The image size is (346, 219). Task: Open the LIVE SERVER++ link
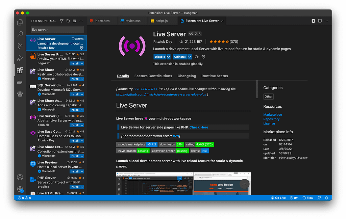pyautogui.click(x=145, y=89)
